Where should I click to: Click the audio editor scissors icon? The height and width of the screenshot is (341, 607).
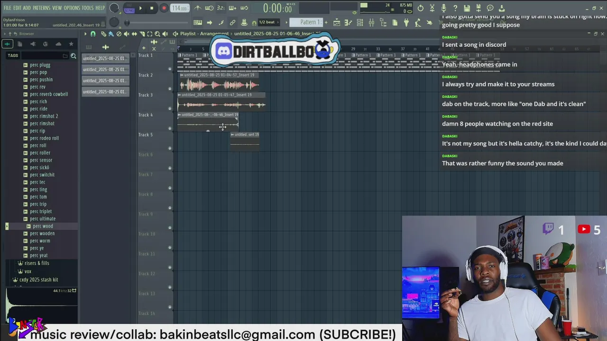pyautogui.click(x=432, y=8)
